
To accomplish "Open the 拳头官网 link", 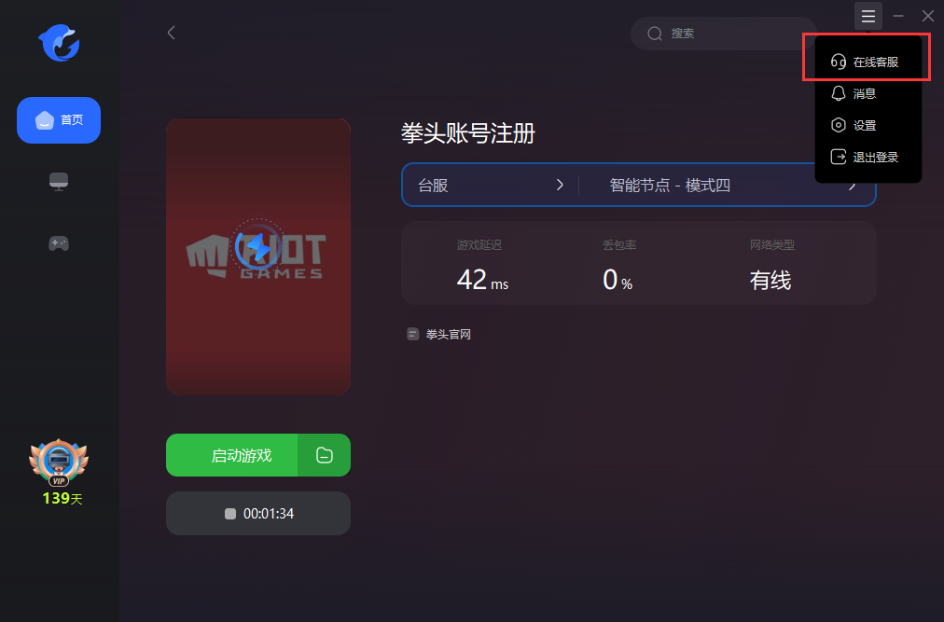I will point(448,334).
